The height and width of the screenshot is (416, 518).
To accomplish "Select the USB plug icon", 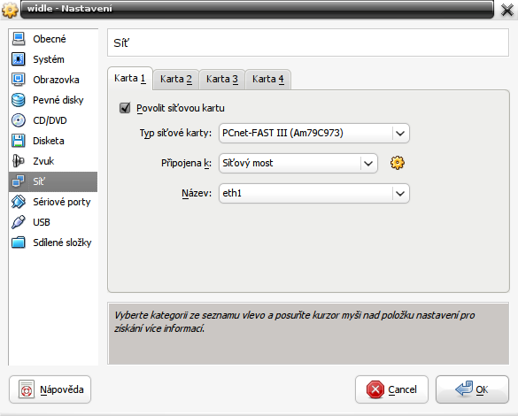I will (x=19, y=222).
